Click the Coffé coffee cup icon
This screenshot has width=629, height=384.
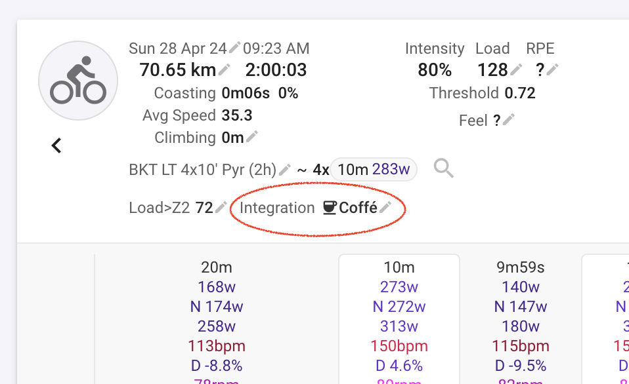[x=330, y=208]
